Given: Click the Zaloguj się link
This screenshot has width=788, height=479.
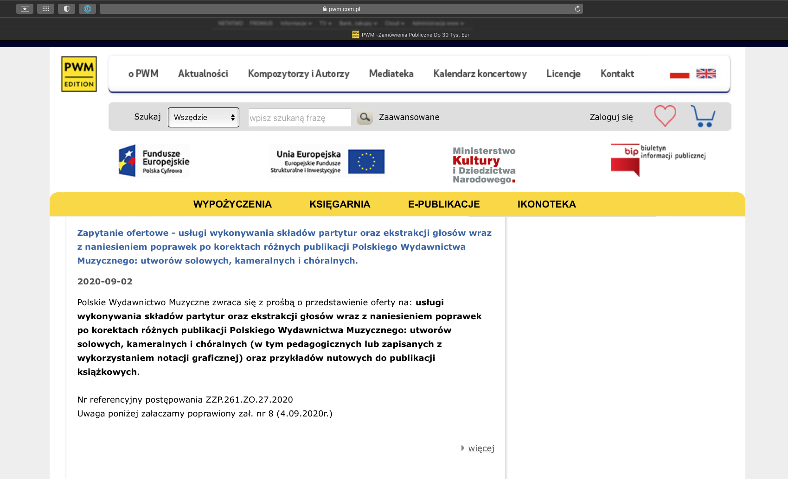Looking at the screenshot, I should coord(611,117).
